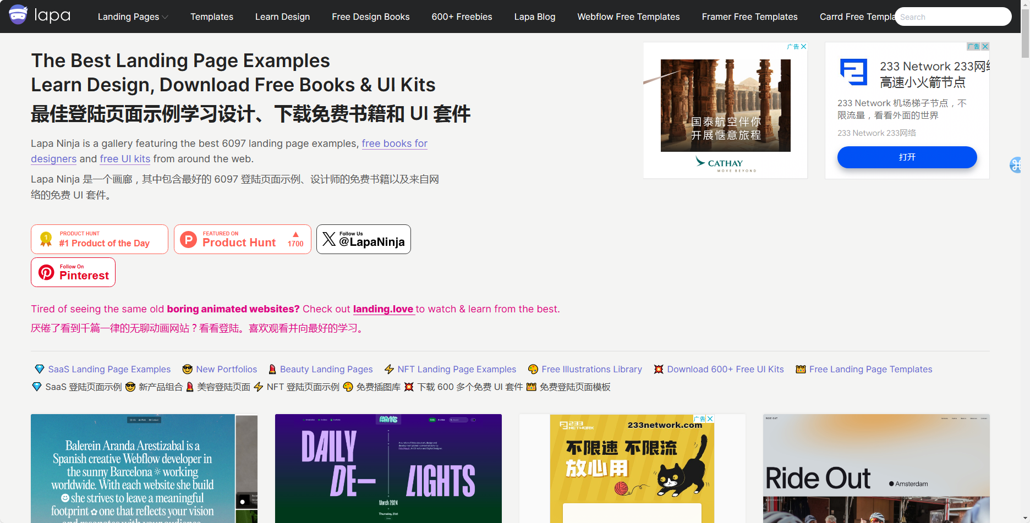Viewport: 1030px width, 523px height.
Task: Click the lightning bolt icon beside NFT Landing Page Examples
Action: tap(389, 369)
